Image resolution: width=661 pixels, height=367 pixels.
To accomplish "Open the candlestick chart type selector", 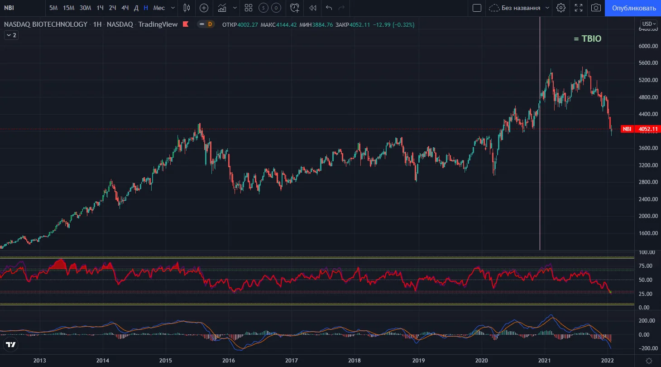I will [187, 8].
